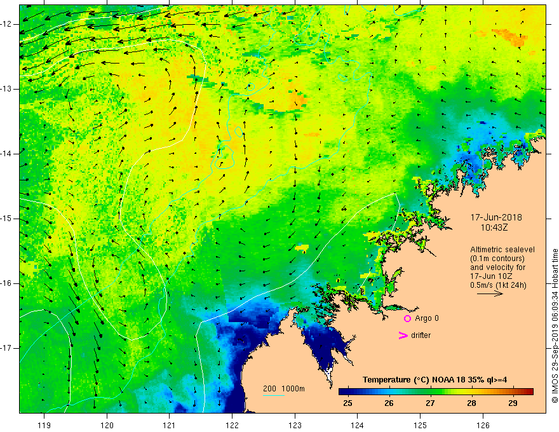Click latitude axis label '-16'
Image resolution: width=559 pixels, height=432 pixels.
(6, 283)
